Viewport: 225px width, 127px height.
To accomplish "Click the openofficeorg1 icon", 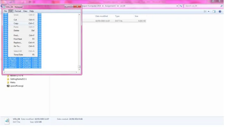I will (8, 86).
